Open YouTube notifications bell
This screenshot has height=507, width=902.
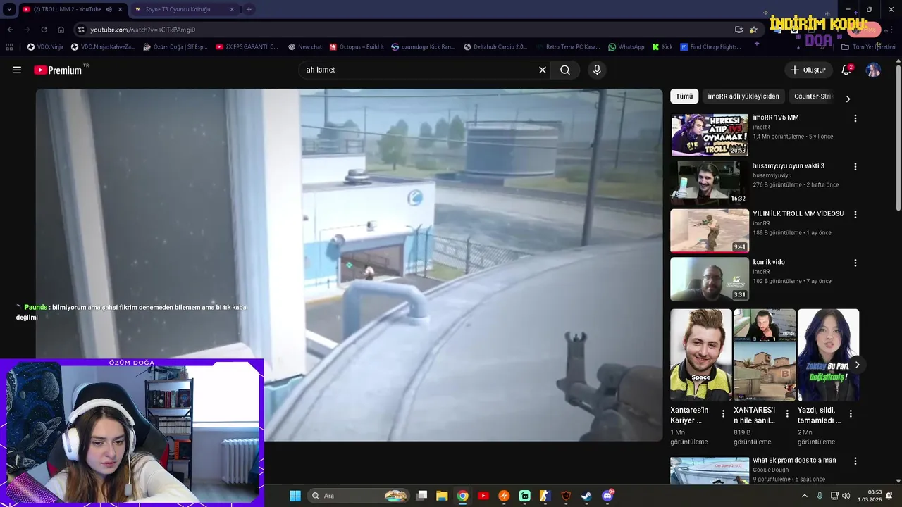[x=846, y=70]
